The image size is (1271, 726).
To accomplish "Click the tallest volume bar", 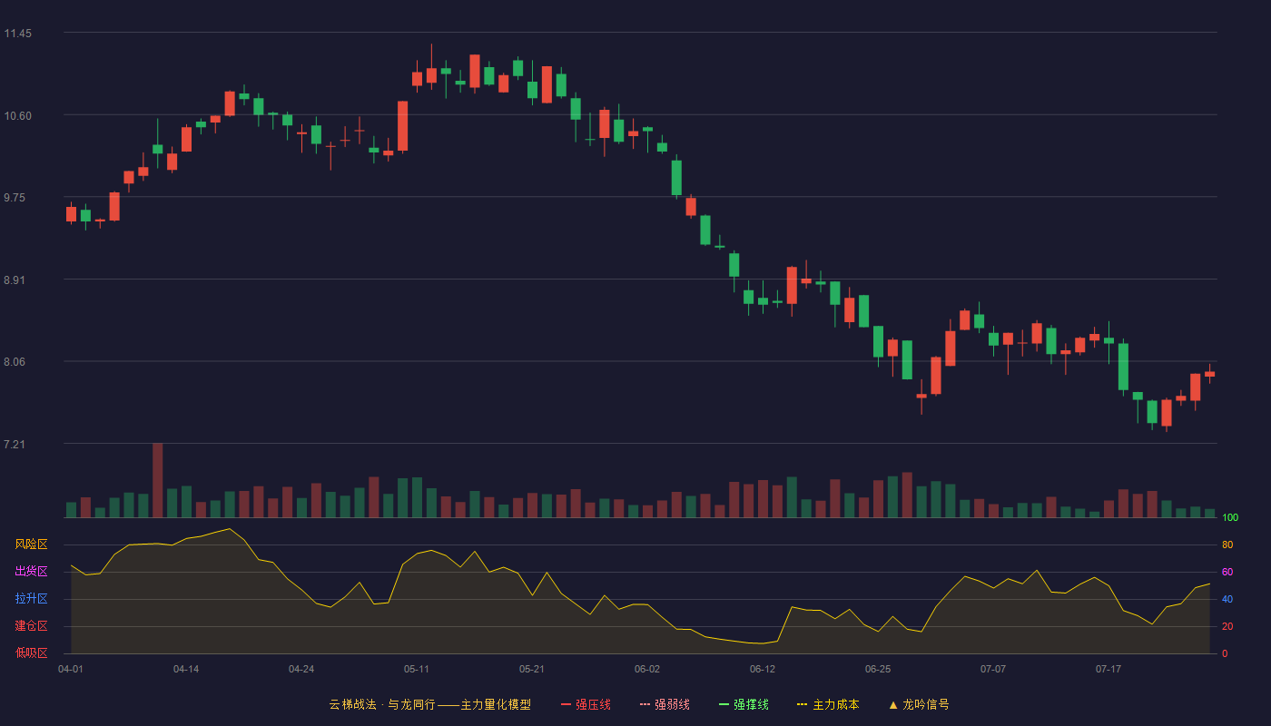I will (x=158, y=480).
